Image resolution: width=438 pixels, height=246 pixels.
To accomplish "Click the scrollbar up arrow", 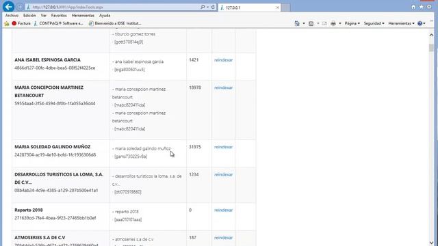I will click(x=431, y=35).
